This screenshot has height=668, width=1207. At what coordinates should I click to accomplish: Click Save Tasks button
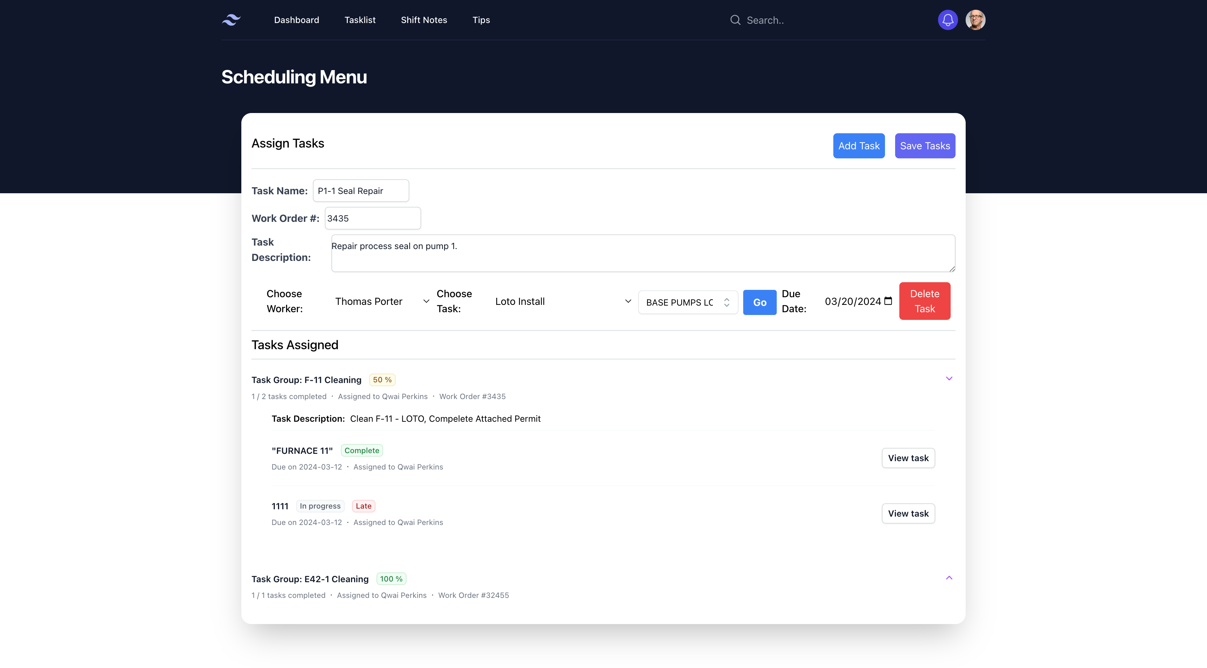click(924, 145)
